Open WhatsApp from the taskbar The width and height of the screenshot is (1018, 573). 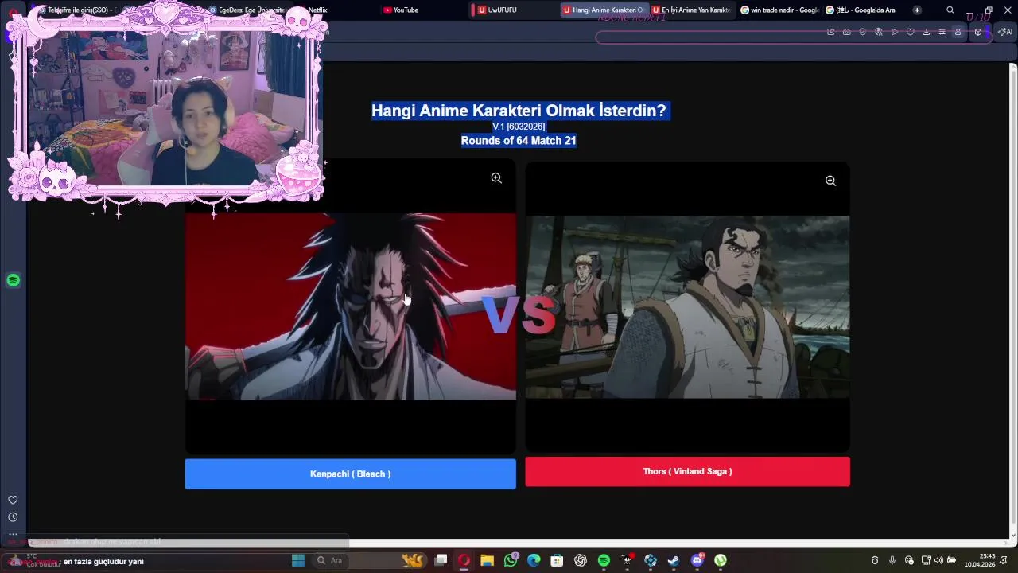pos(511,560)
